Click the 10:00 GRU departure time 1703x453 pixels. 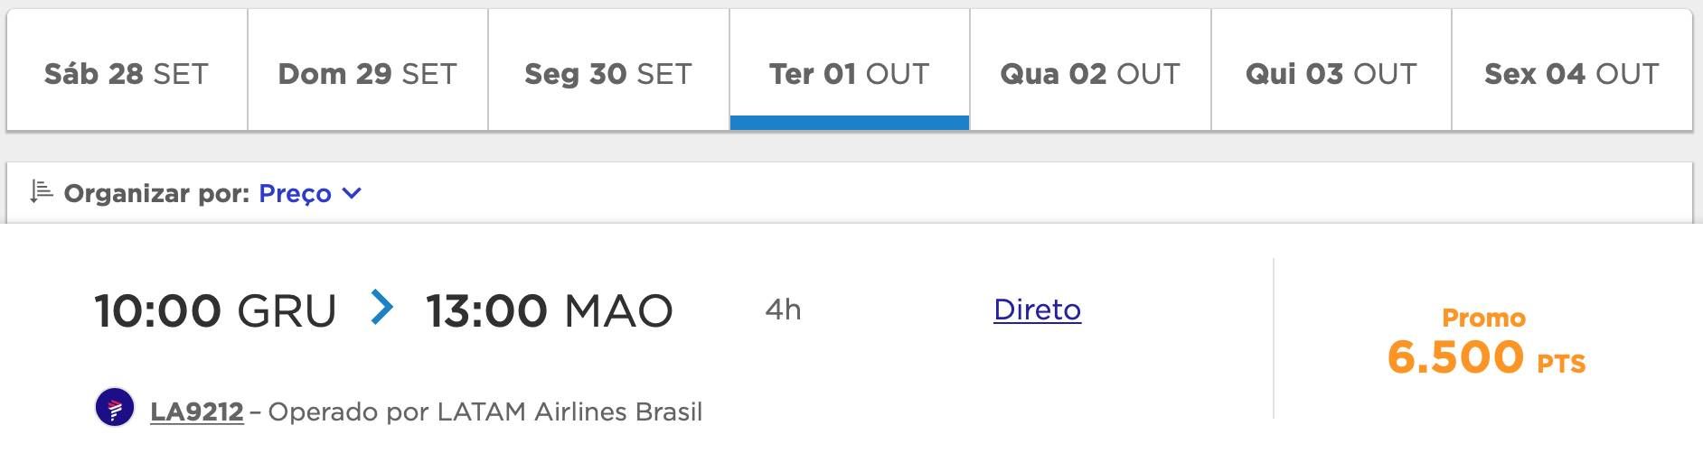[215, 311]
